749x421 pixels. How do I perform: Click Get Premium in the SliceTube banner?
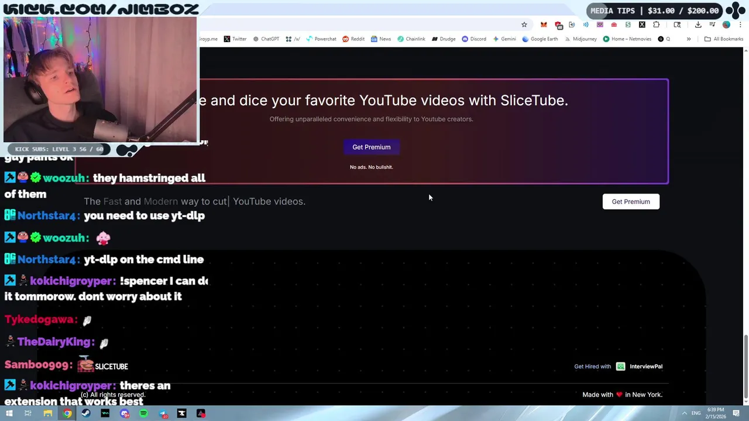(372, 147)
